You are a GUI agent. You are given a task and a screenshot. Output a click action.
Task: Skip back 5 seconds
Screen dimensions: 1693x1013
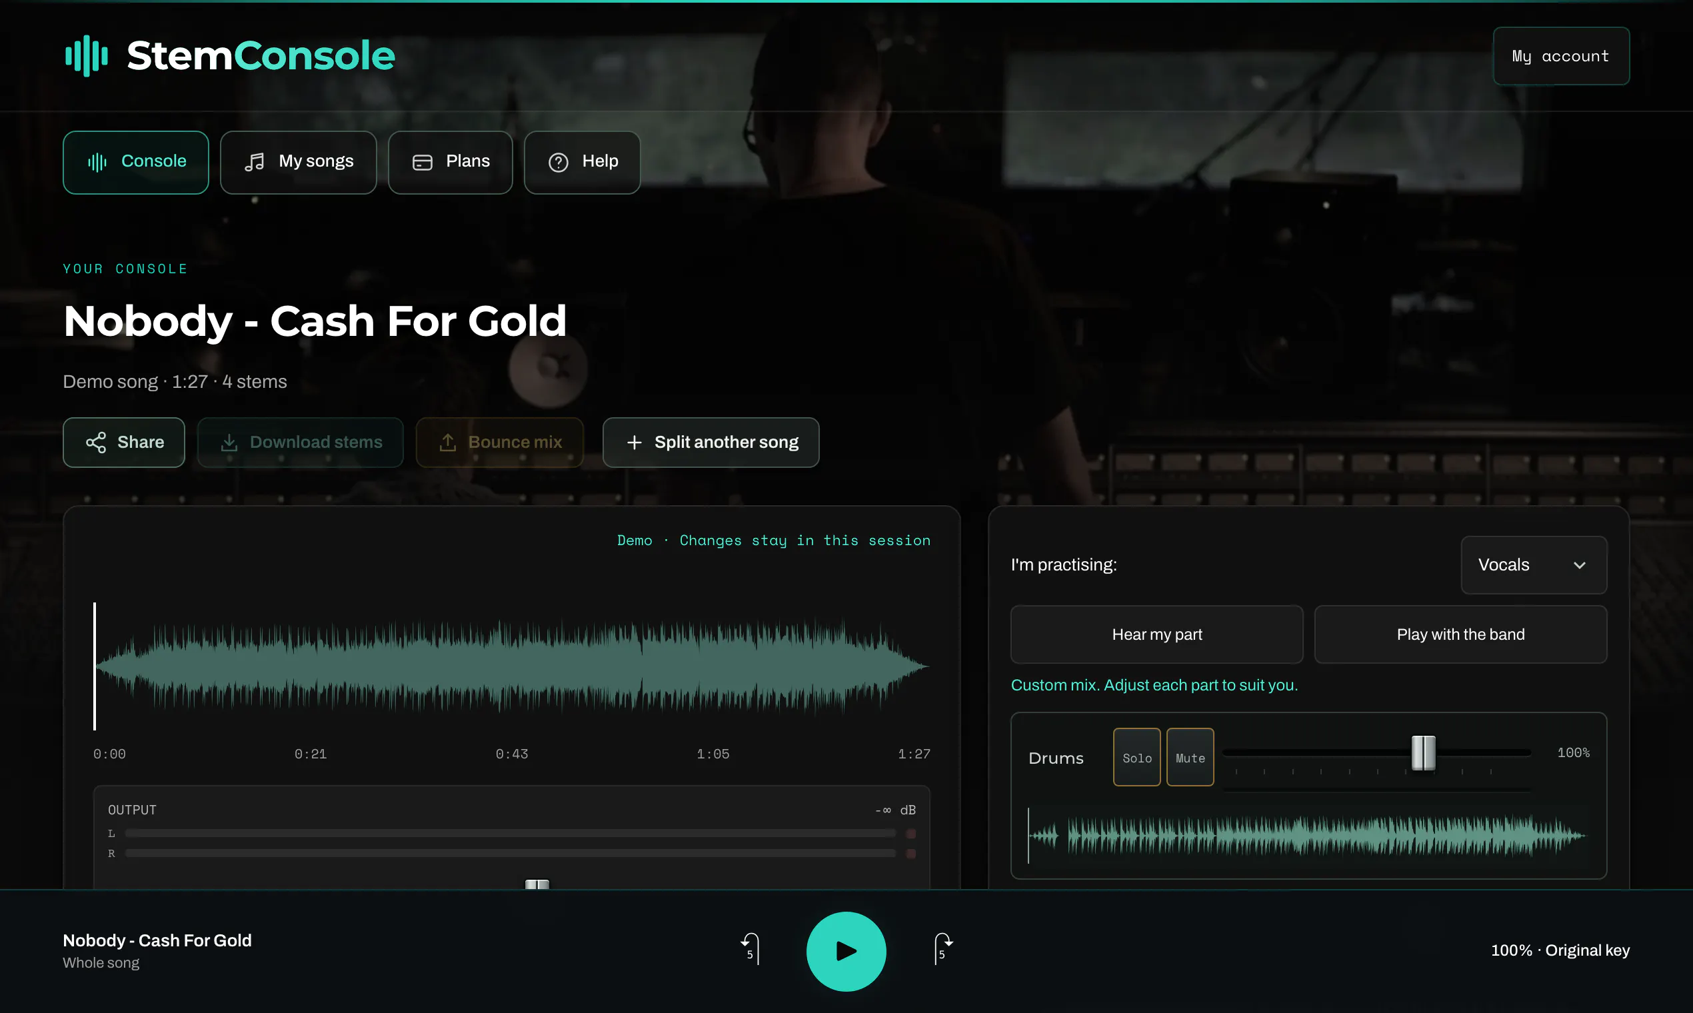[x=751, y=950]
